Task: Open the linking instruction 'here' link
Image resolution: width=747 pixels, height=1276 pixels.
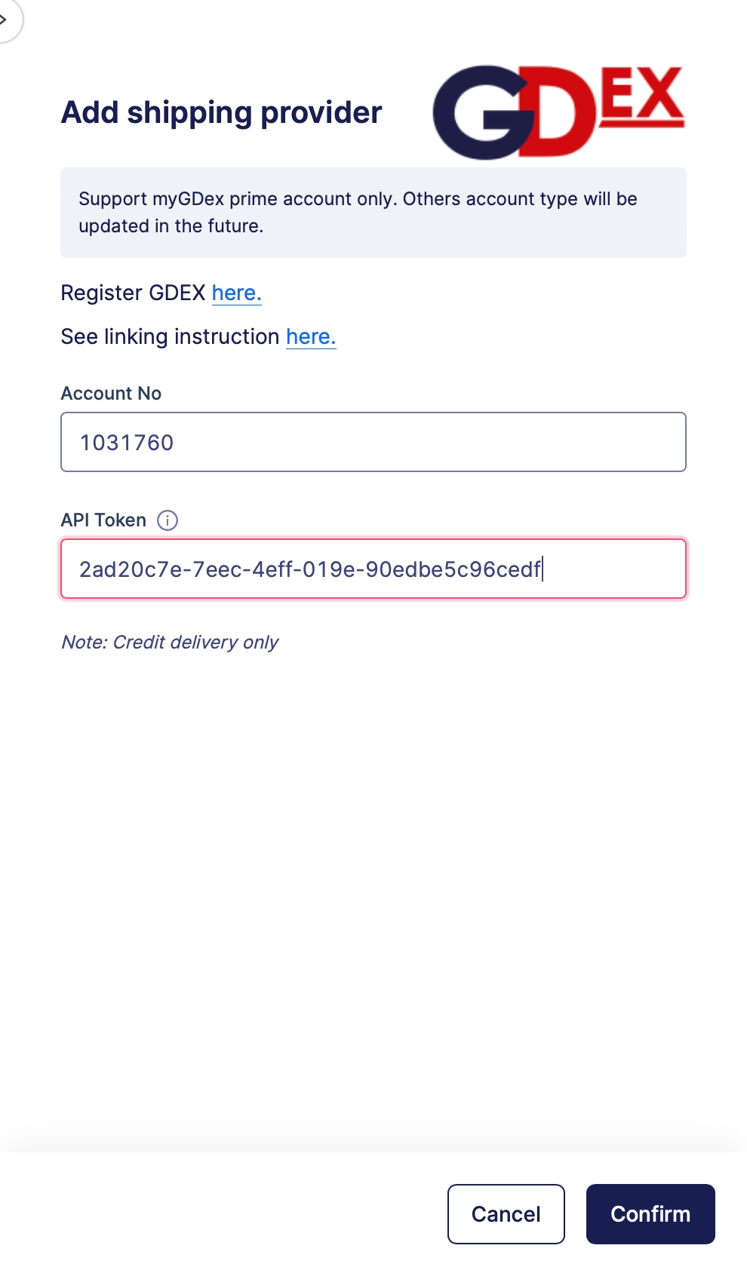Action: (311, 336)
